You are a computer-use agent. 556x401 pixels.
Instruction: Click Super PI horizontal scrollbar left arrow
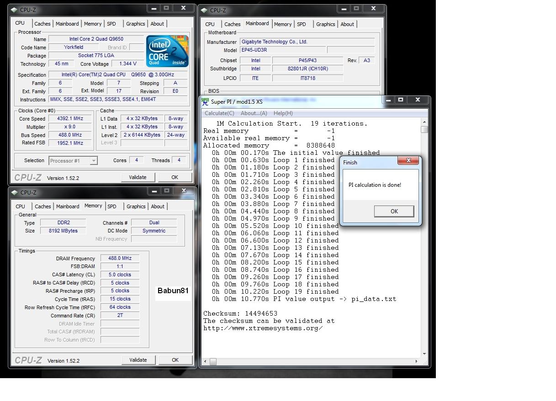pos(206,361)
